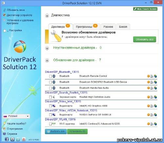Open the Бэкап tab
This screenshot has height=143, width=164.
[123, 27]
